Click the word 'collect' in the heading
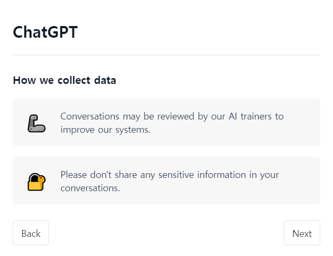Viewport: 333px width, 256px height. point(74,80)
